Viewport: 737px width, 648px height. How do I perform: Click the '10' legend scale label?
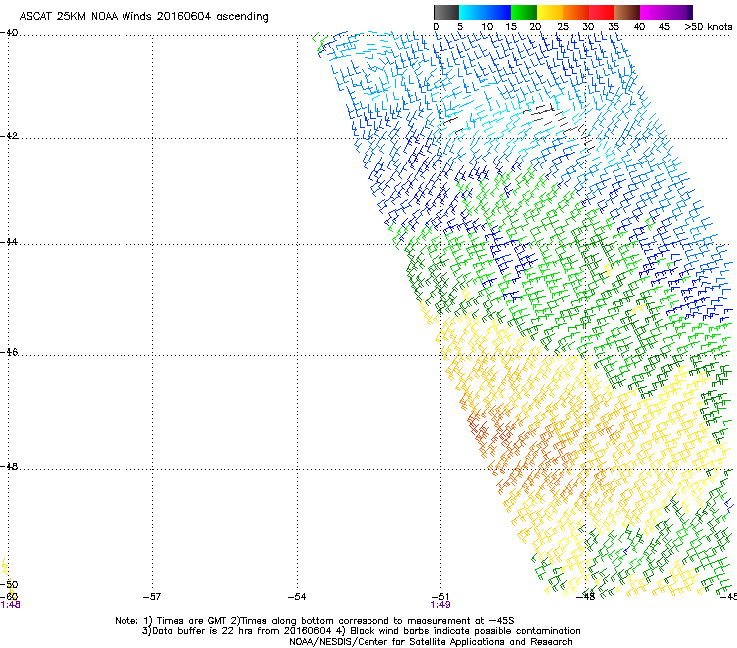coord(487,26)
